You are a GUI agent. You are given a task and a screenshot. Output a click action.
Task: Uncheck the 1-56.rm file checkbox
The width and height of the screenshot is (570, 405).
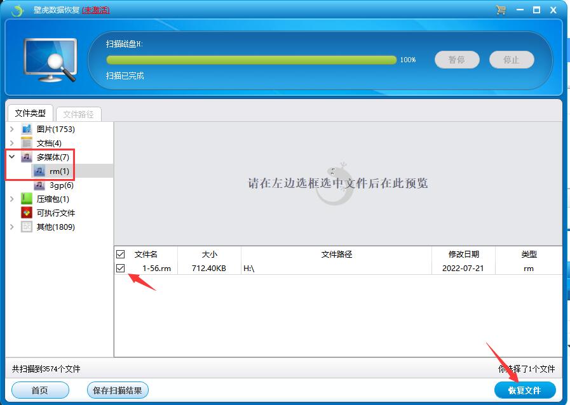[x=121, y=269]
